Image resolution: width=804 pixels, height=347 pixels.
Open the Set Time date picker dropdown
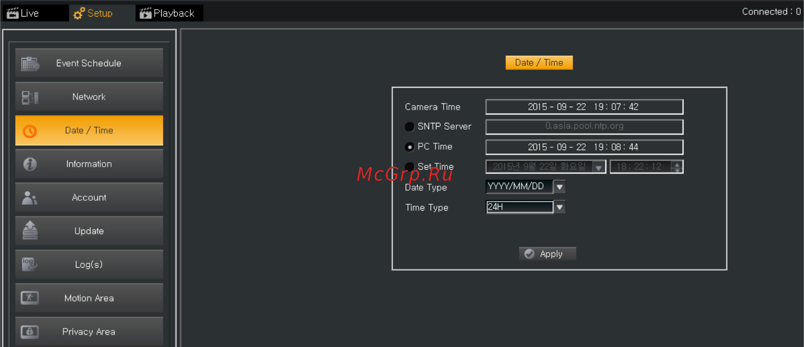pyautogui.click(x=598, y=167)
